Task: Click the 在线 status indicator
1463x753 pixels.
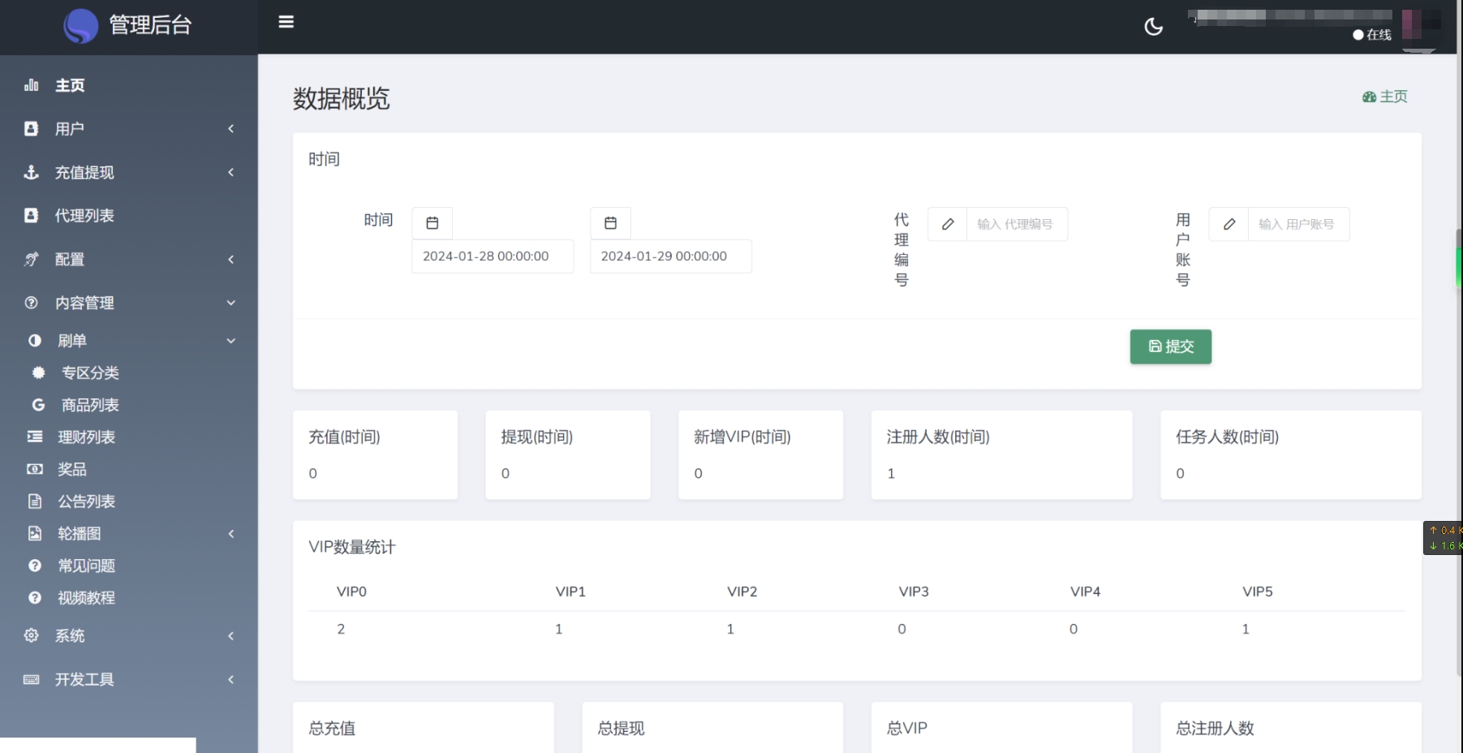Action: (x=1372, y=35)
